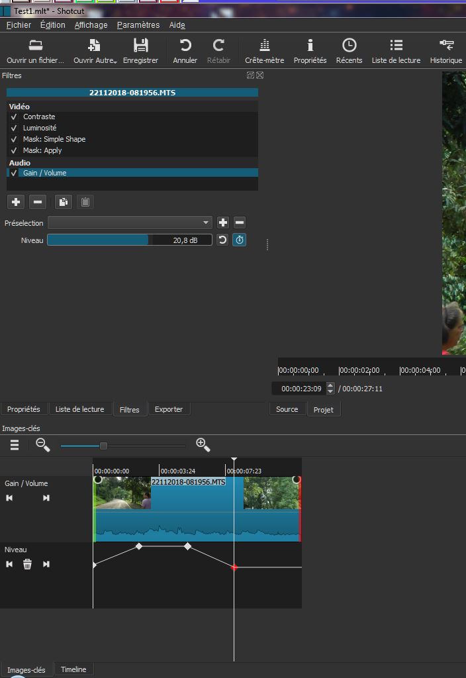
Task: Copy filters using the copy icon
Action: 63,202
